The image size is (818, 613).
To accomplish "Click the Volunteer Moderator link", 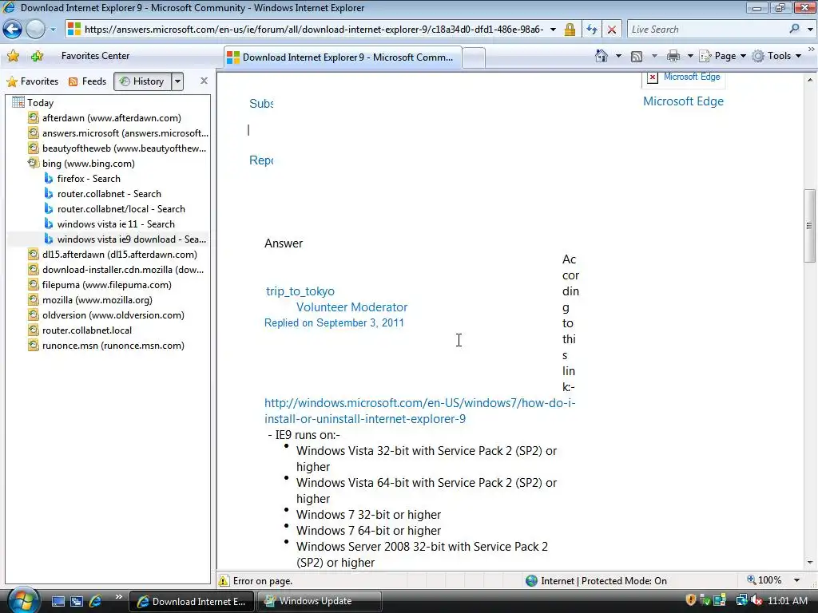I will click(x=351, y=307).
